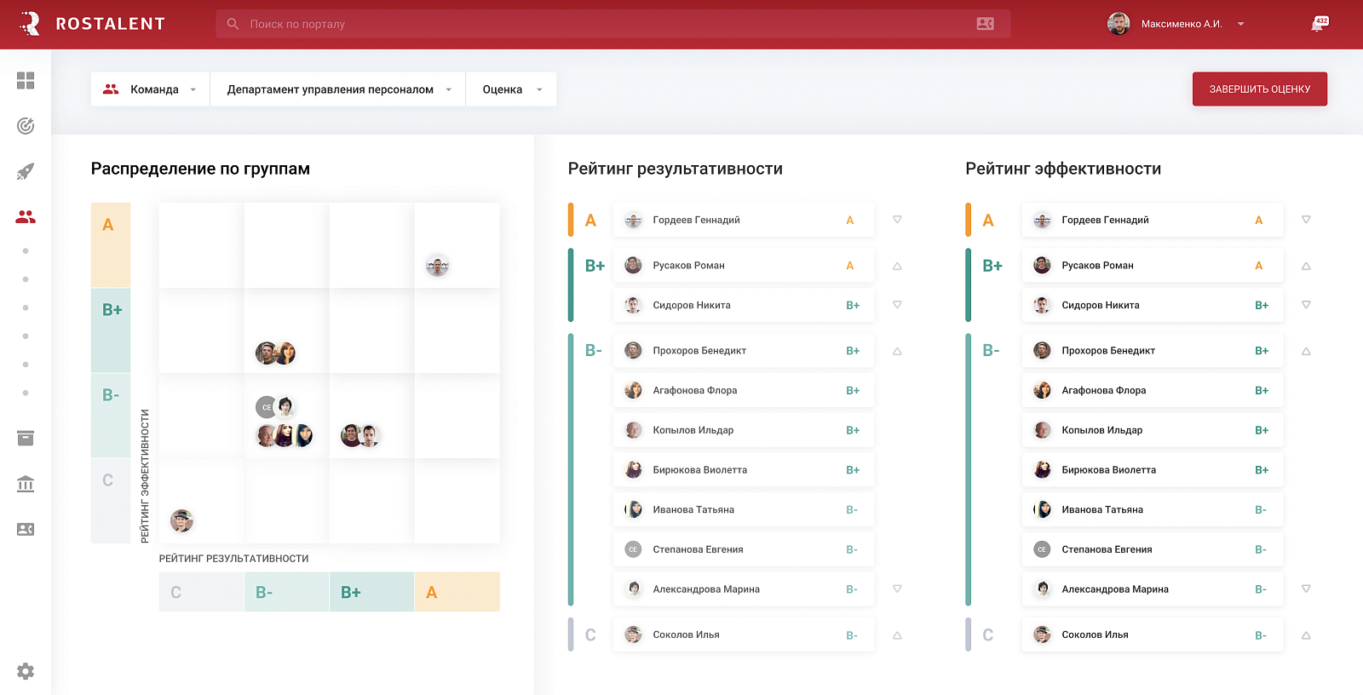Click the ЗАВЕРШИТЬ ОЦЕНКУ button
The width and height of the screenshot is (1363, 695).
(1260, 89)
